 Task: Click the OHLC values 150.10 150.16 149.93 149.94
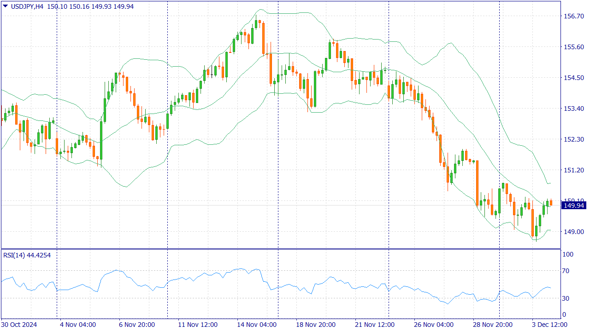[84, 6]
